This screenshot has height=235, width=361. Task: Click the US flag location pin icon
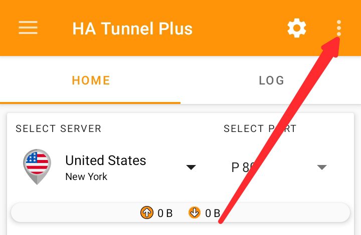tap(37, 166)
